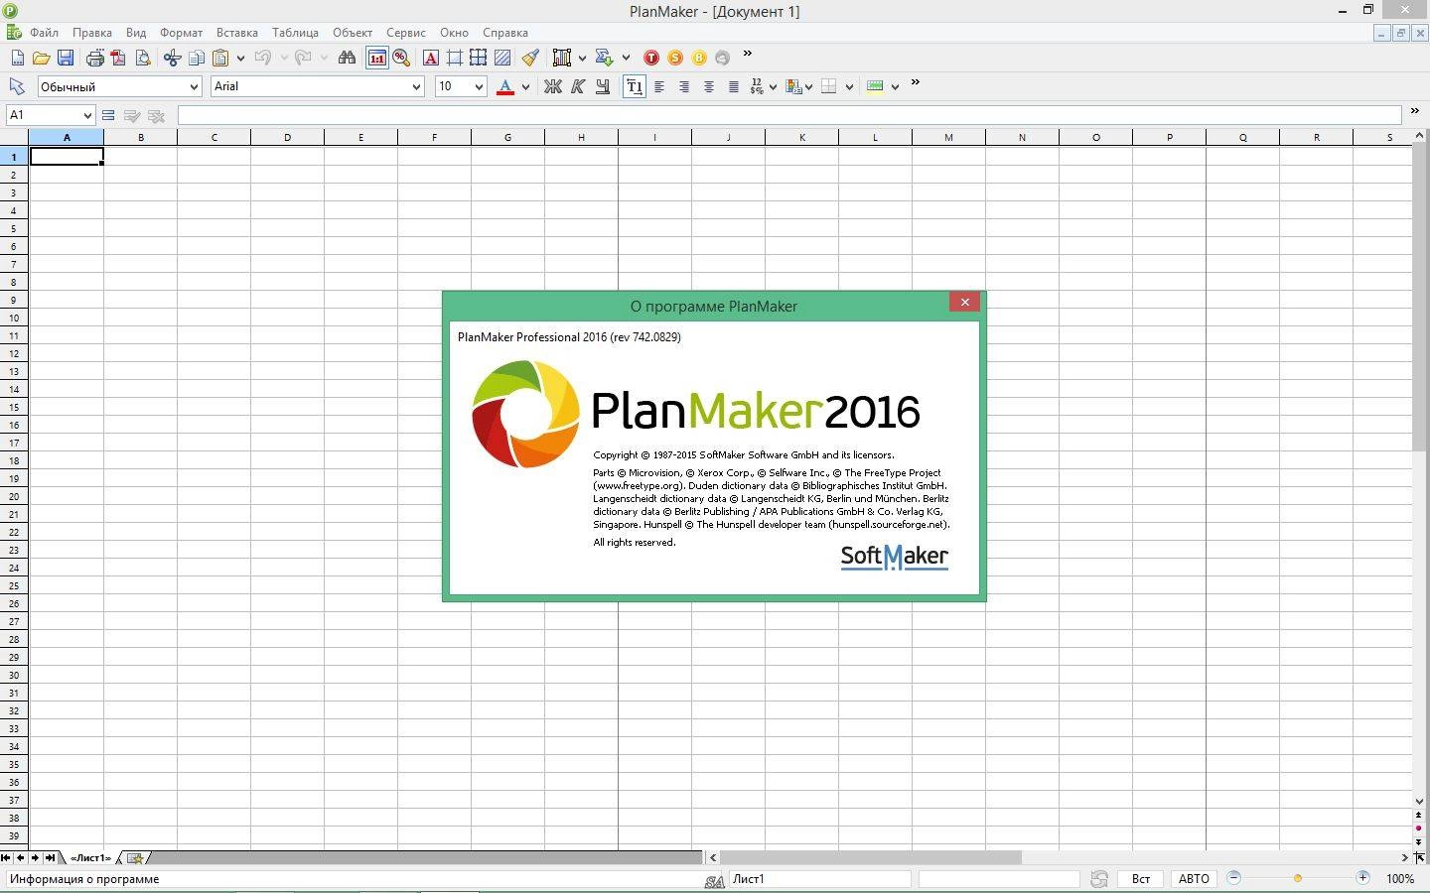Click cell shading color icon
Viewport: 1430px width, 893px height.
tap(875, 86)
